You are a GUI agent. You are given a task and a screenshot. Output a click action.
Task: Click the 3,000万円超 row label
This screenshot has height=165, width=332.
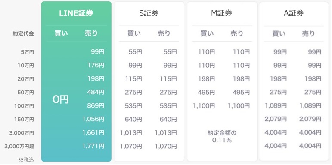(x=19, y=146)
